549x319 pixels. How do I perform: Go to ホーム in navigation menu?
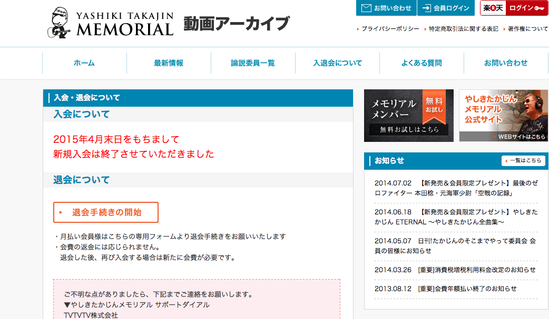coord(84,63)
